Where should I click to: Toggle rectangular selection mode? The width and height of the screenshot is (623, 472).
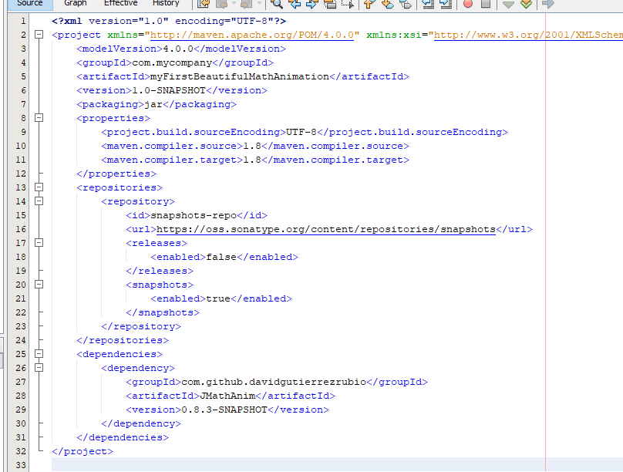coord(347,4)
